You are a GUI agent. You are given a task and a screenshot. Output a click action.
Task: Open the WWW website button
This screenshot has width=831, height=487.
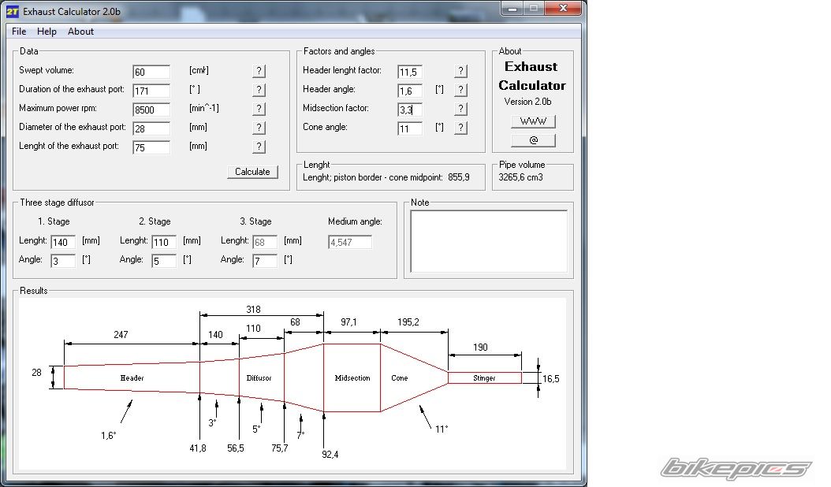pos(533,121)
